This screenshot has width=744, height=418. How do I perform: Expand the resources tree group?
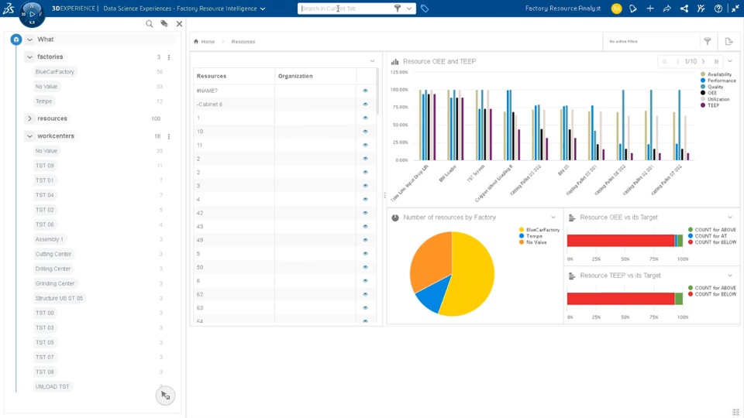click(29, 118)
